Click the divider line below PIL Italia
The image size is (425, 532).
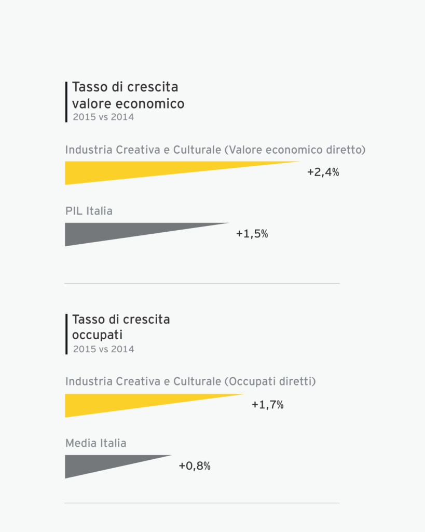tap(201, 283)
